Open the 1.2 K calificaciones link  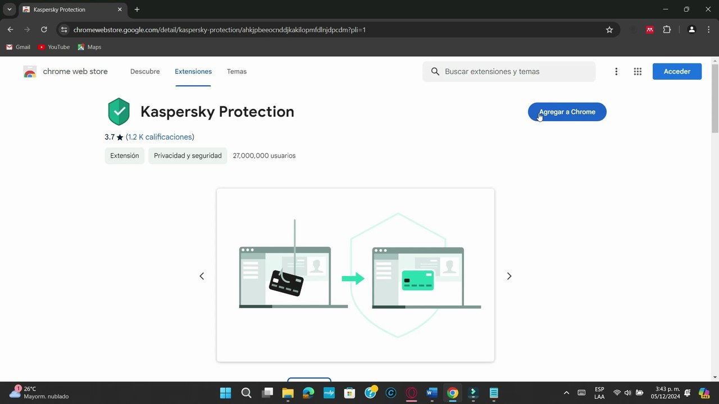160,137
